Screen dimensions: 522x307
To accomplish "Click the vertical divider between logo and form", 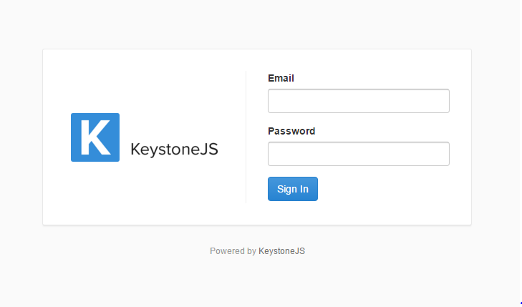I will tap(246, 136).
